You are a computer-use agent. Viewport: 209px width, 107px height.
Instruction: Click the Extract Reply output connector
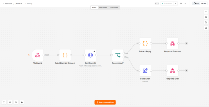151,43
